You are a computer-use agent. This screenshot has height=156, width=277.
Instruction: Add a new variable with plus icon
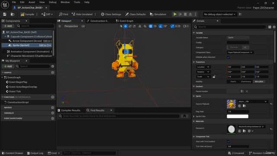(x=53, y=113)
